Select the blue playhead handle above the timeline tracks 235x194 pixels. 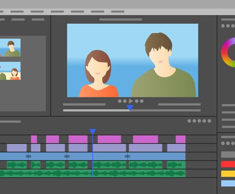click(x=92, y=132)
